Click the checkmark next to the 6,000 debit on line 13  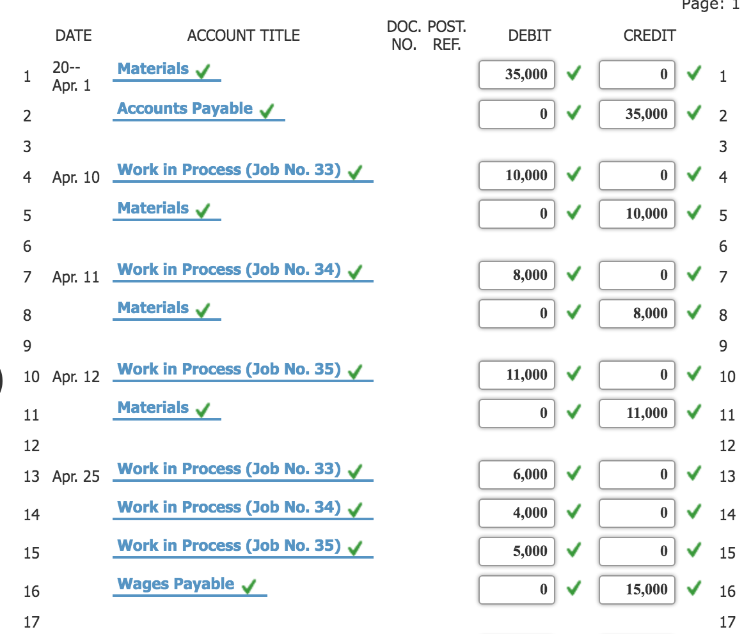573,474
